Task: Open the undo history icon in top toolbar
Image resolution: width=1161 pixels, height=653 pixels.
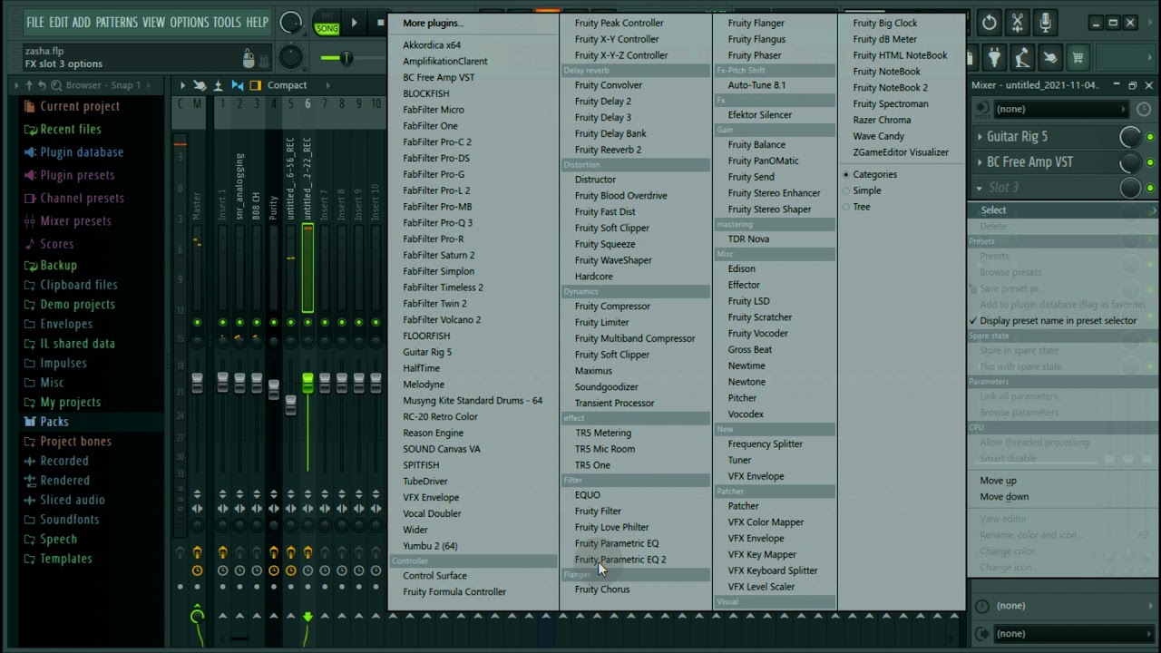Action: click(x=990, y=23)
